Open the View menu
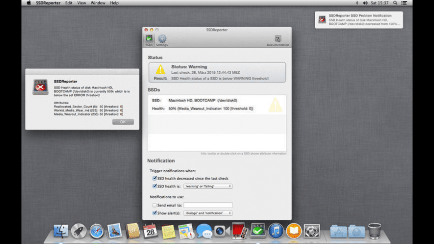Screen dimensions: 434x244 81,3
